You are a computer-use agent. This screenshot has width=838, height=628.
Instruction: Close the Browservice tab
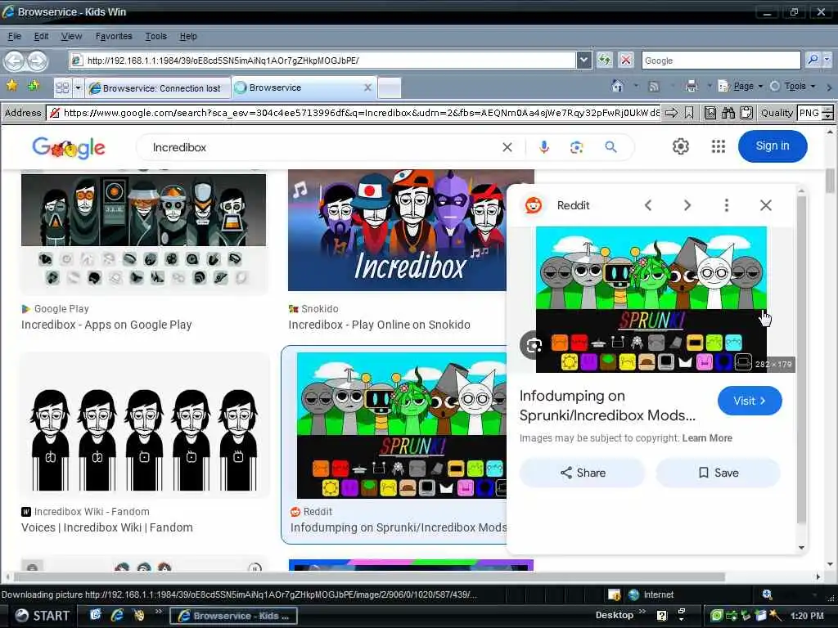coord(367,87)
